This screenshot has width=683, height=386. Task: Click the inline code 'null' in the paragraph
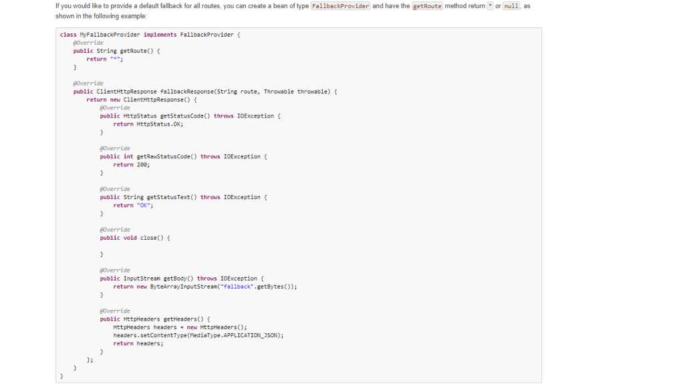click(x=511, y=6)
